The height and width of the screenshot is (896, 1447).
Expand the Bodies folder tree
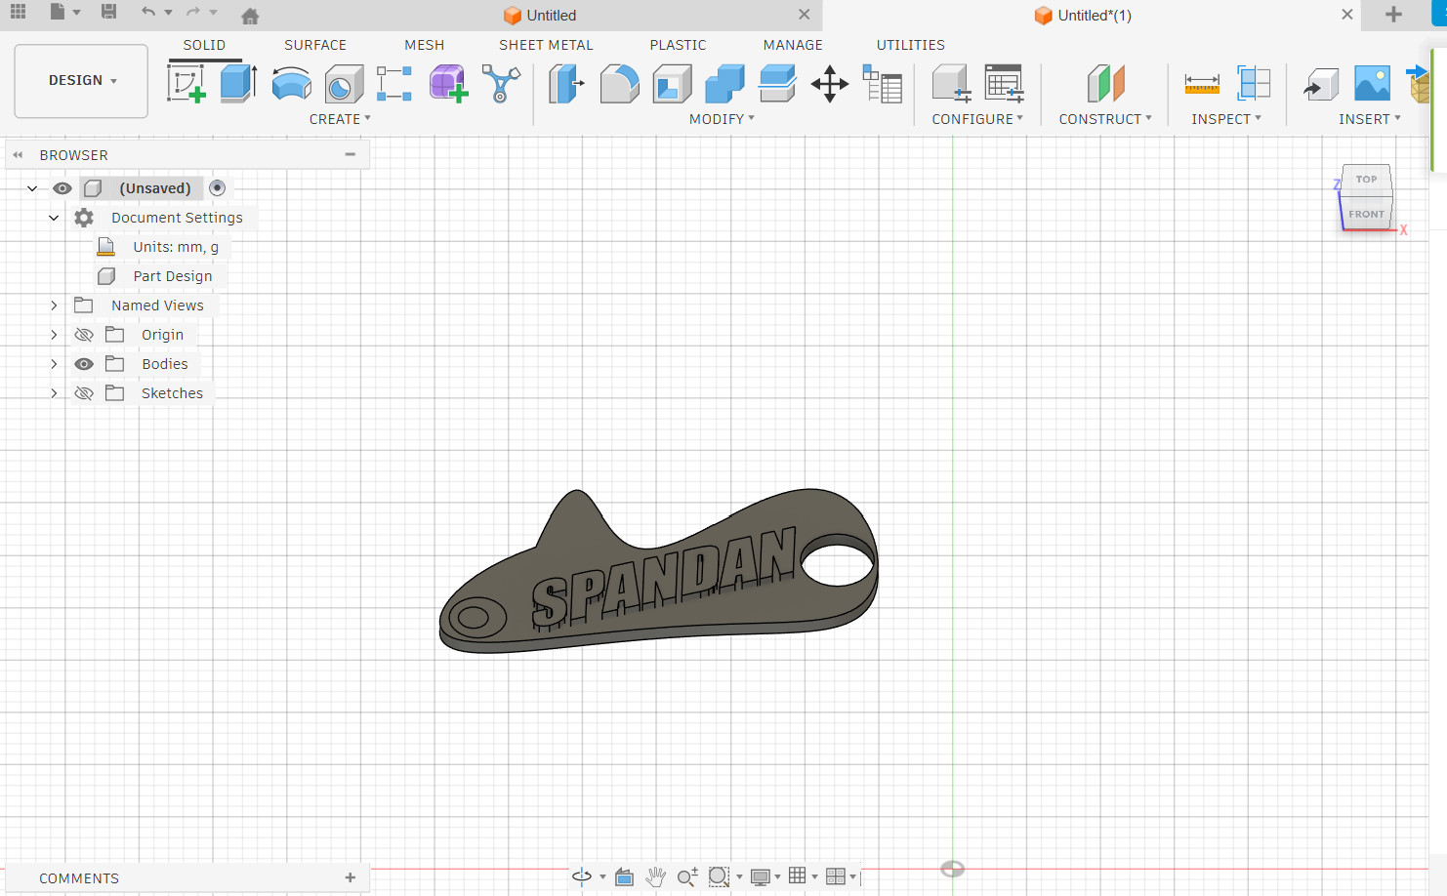pos(54,364)
